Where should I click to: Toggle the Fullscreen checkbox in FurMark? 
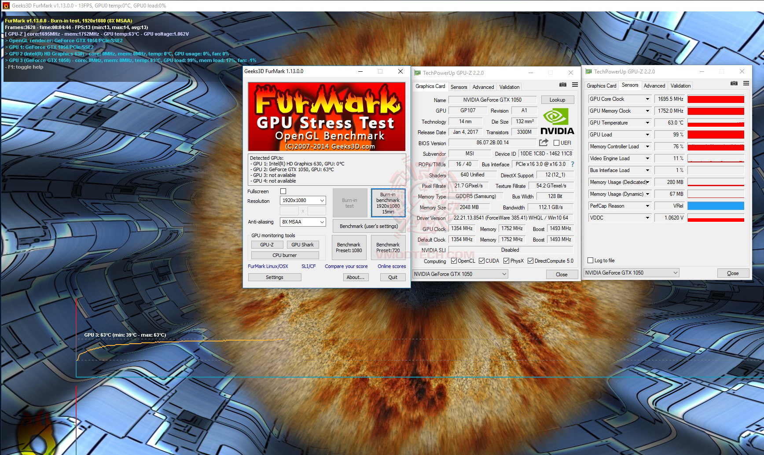[283, 191]
